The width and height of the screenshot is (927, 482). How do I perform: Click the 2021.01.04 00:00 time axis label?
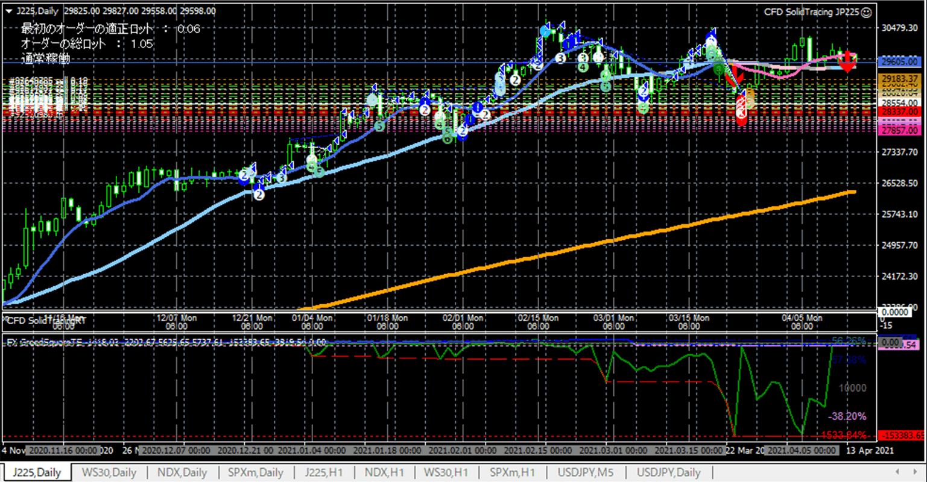[312, 451]
